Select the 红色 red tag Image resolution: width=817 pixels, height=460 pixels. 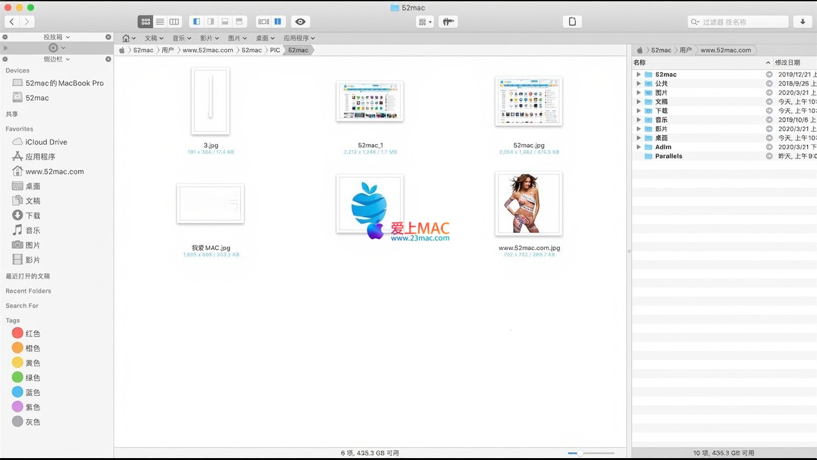[x=27, y=333]
